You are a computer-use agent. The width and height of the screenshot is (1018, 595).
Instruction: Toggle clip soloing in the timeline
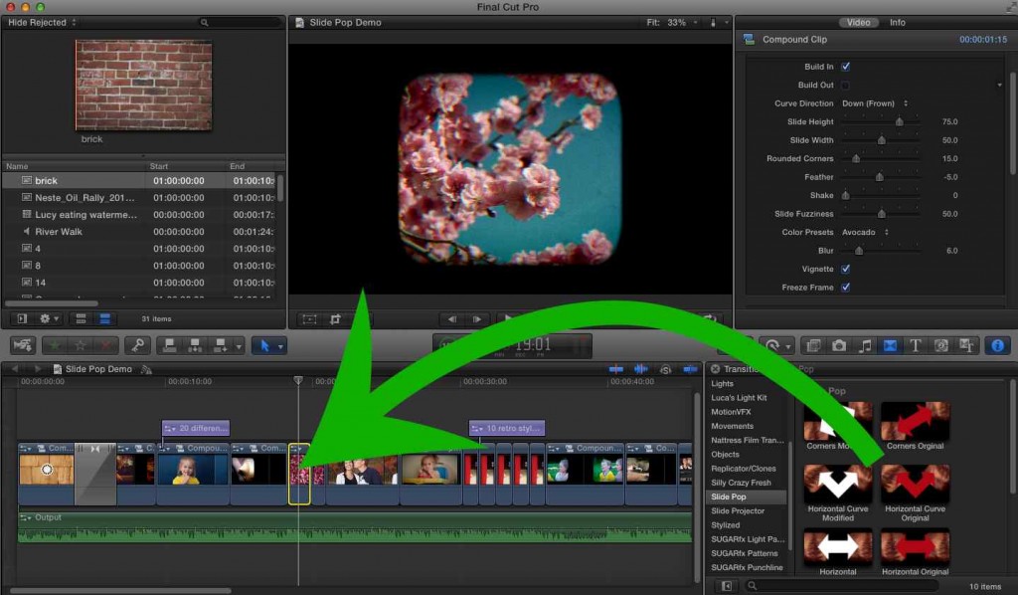tap(665, 369)
